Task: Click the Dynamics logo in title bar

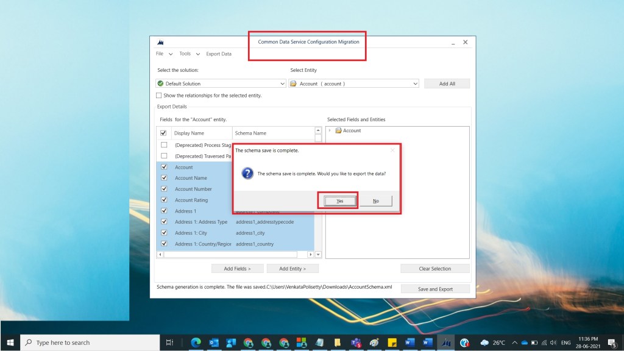Action: tap(161, 43)
